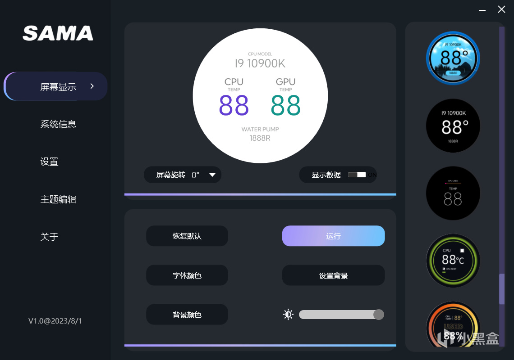
Task: Click the 恢复默认 button
Action: [187, 236]
